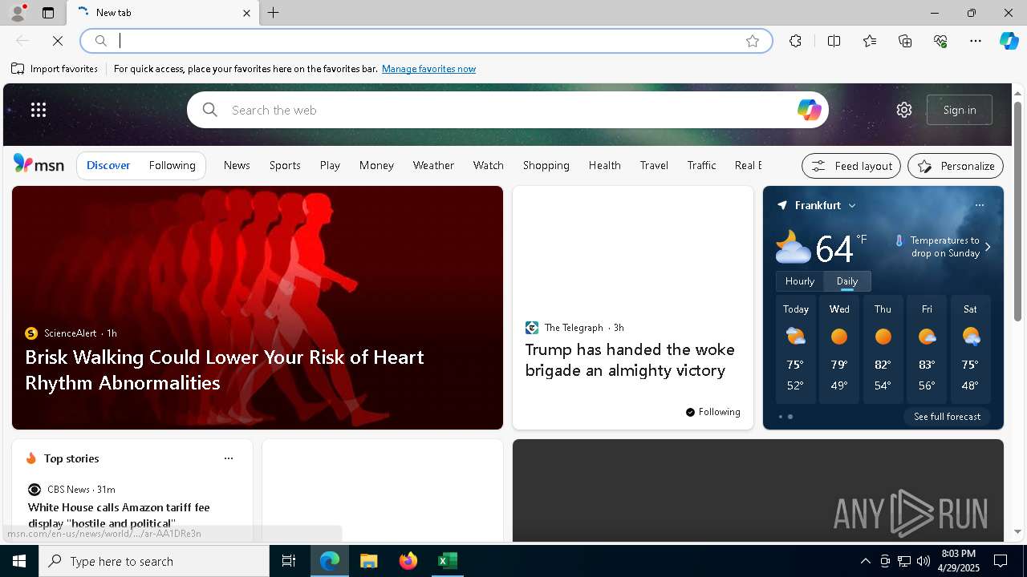
Task: Click Copilot icon in search box
Action: (809, 110)
